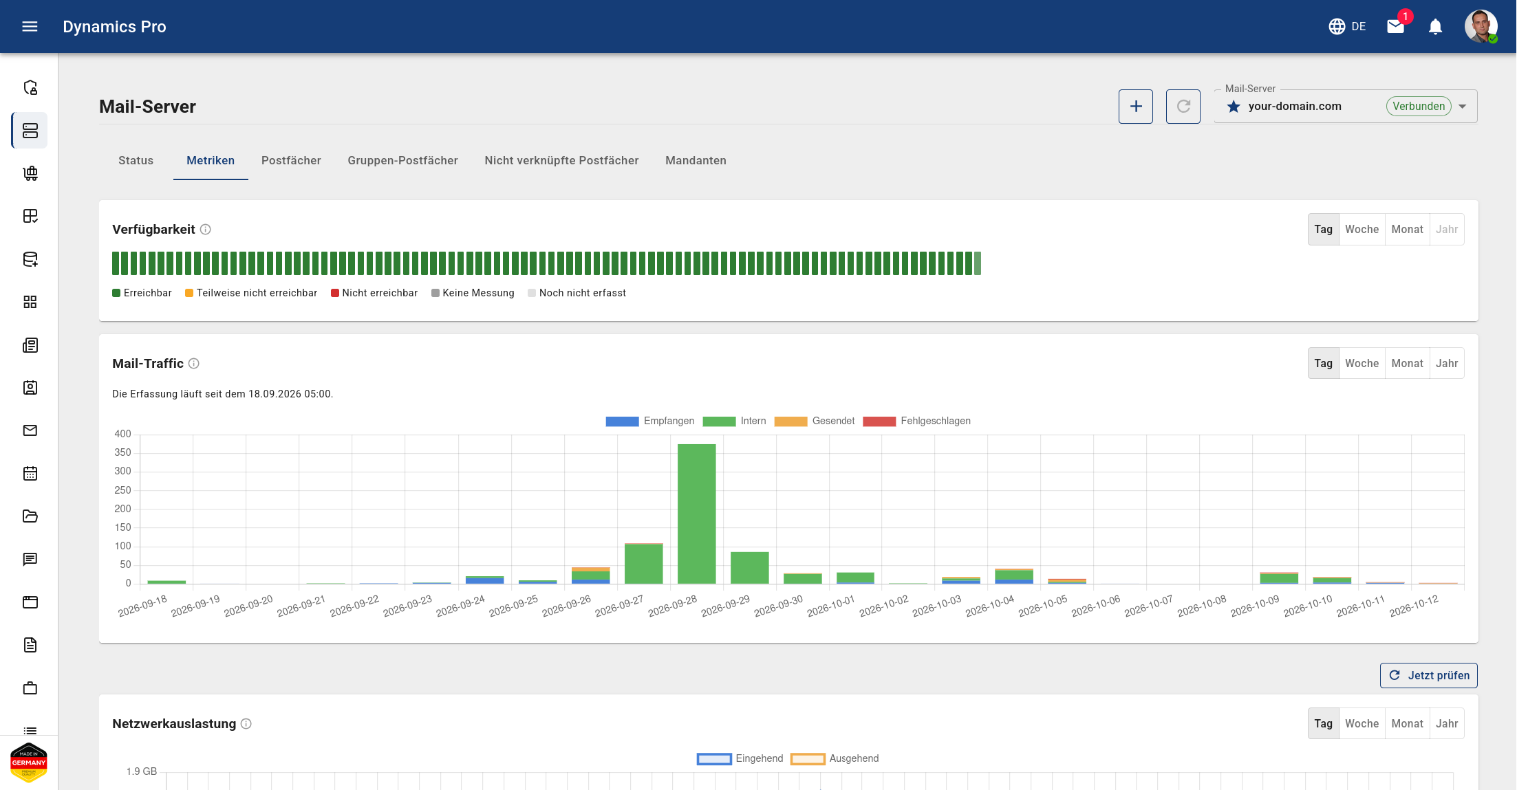The image size is (1517, 790).
Task: Open the language selector globe icon
Action: point(1336,26)
